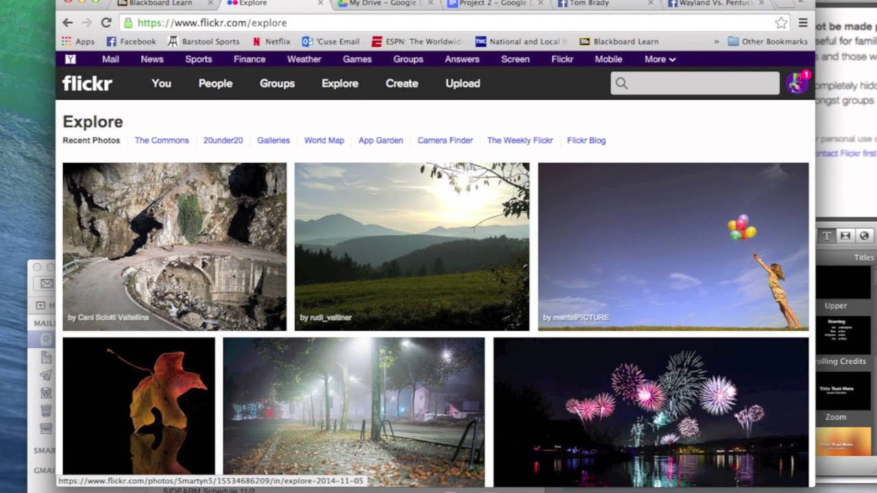This screenshot has width=877, height=493.
Task: Open the 'Cuse Email bookmark
Action: [x=331, y=42]
